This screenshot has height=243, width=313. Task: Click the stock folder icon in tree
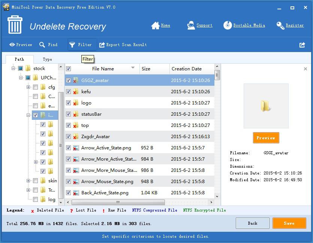(x=28, y=69)
